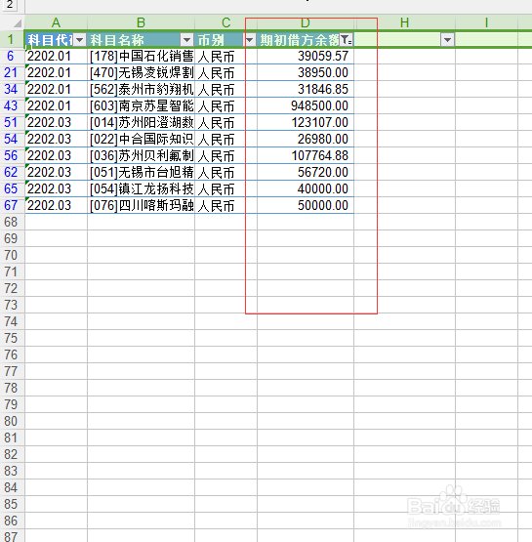Select row header 1
The image size is (532, 542).
(13, 39)
